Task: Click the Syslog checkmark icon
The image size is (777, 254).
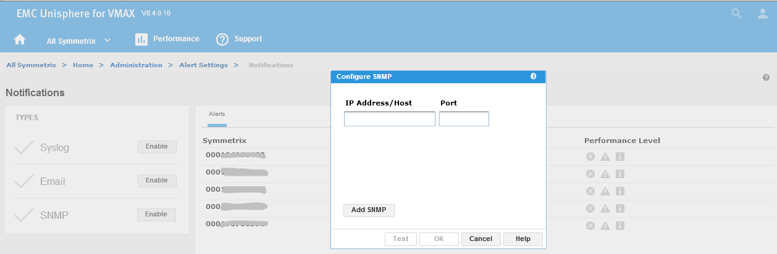Action: pos(23,147)
